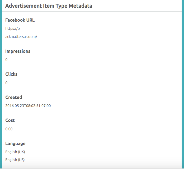
Task: Click the teal border strip on the left edge
Action: click(1, 84)
